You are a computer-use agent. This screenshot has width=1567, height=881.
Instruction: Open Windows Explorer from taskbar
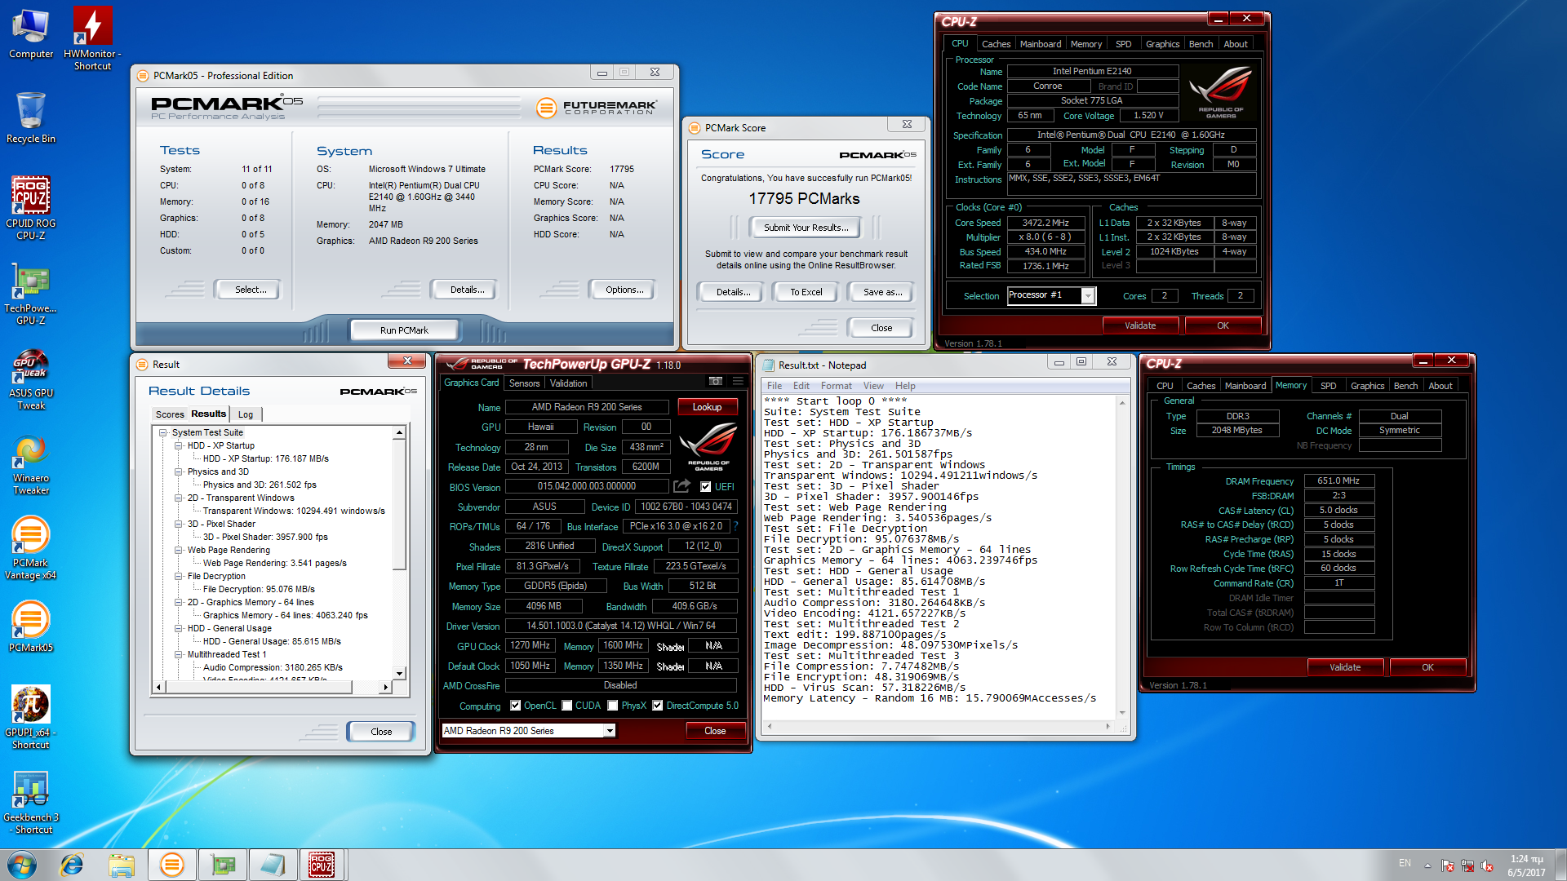click(x=122, y=865)
